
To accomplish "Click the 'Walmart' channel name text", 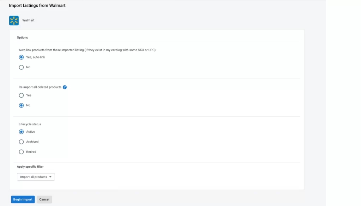I will click(28, 20).
